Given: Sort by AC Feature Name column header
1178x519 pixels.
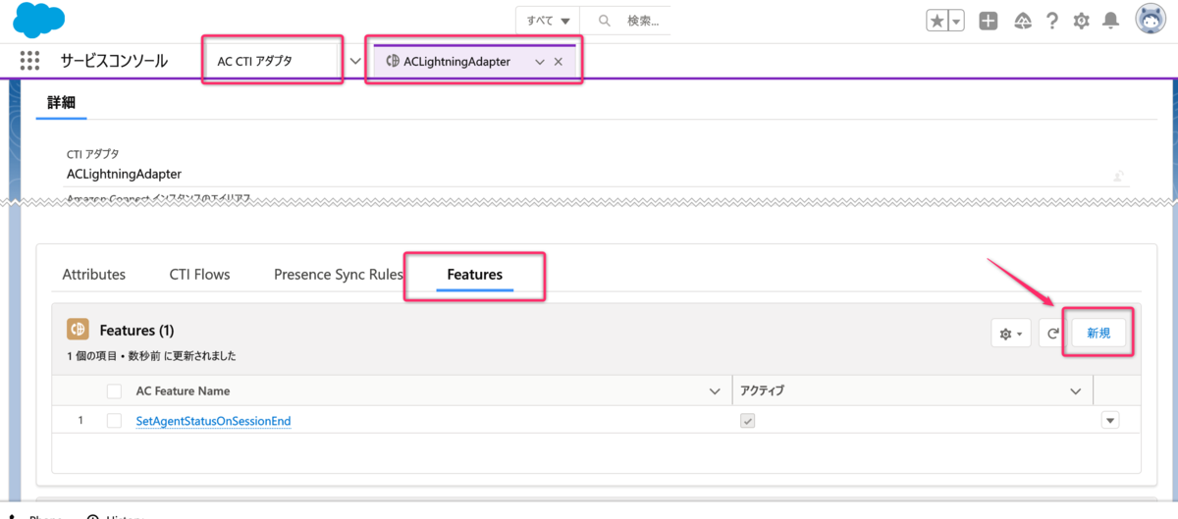Looking at the screenshot, I should click(183, 390).
